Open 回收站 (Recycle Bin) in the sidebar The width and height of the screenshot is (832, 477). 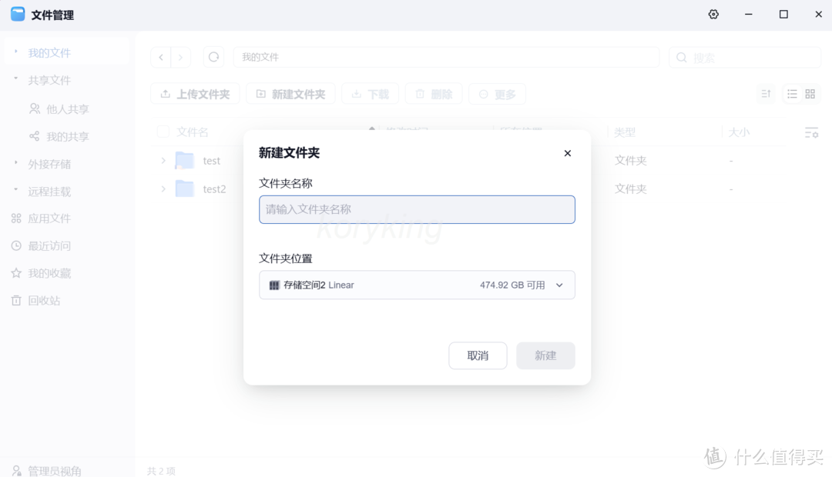pos(48,300)
